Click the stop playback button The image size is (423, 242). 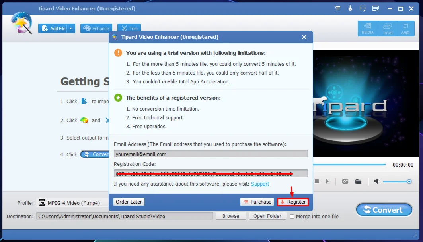[x=317, y=182]
